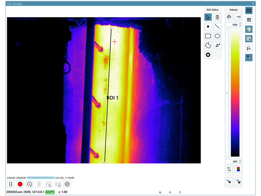Click the color gradient palette bar
The image size is (261, 196).
coord(235,93)
